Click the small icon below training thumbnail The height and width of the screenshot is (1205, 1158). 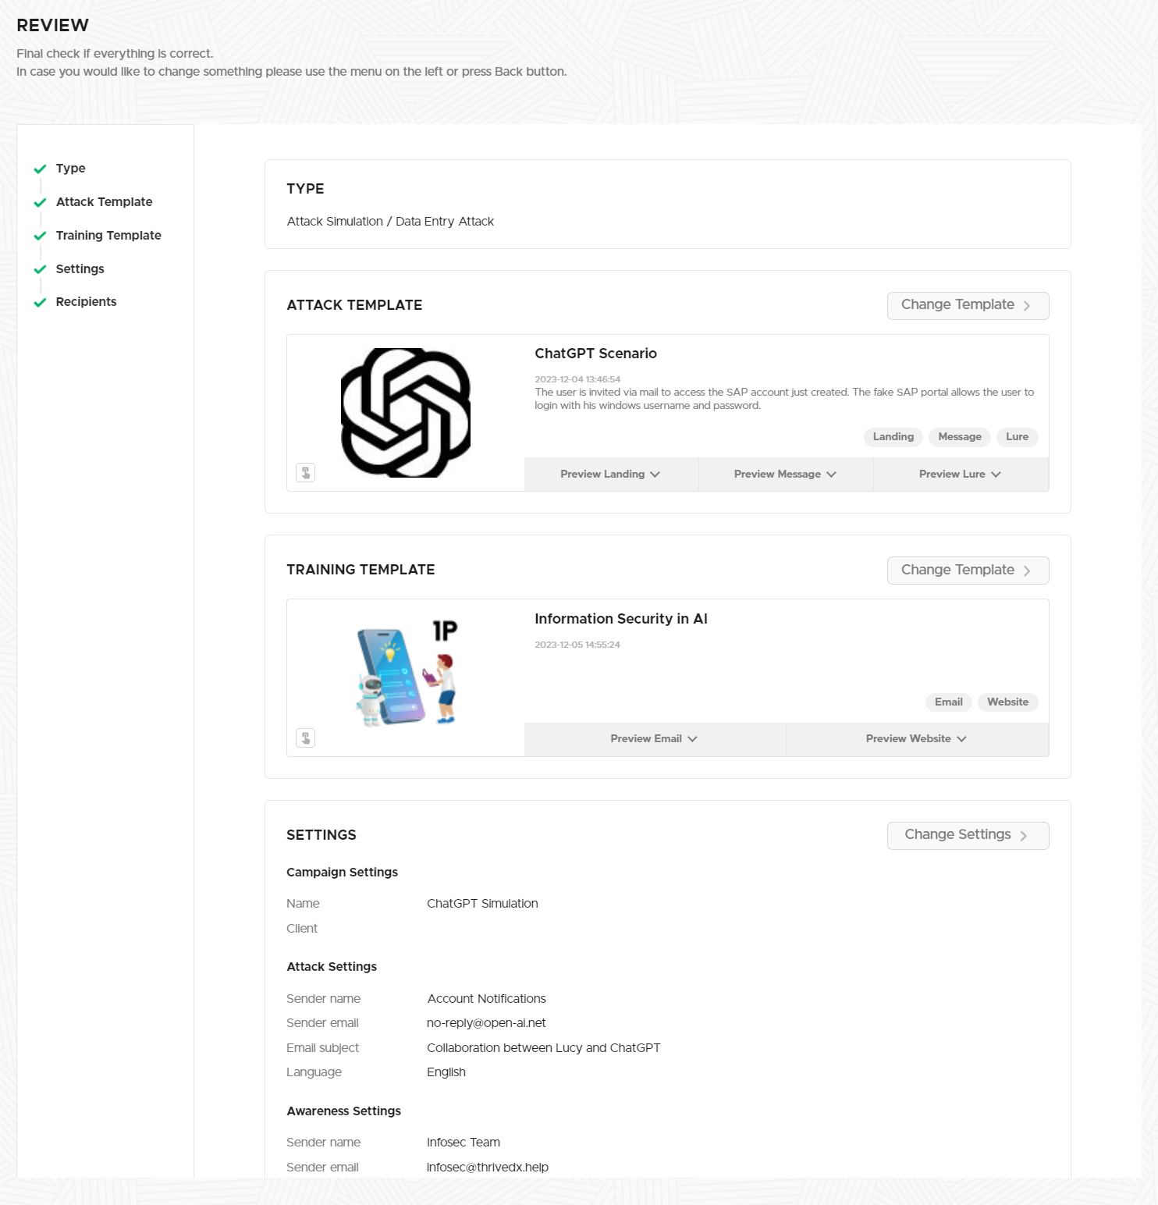pos(306,738)
